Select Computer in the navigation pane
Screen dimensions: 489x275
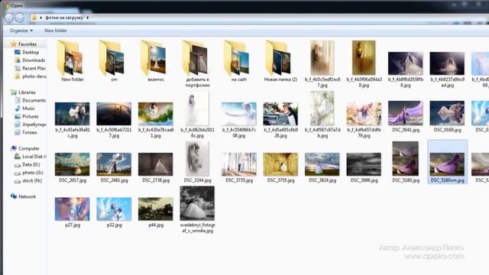(x=29, y=148)
